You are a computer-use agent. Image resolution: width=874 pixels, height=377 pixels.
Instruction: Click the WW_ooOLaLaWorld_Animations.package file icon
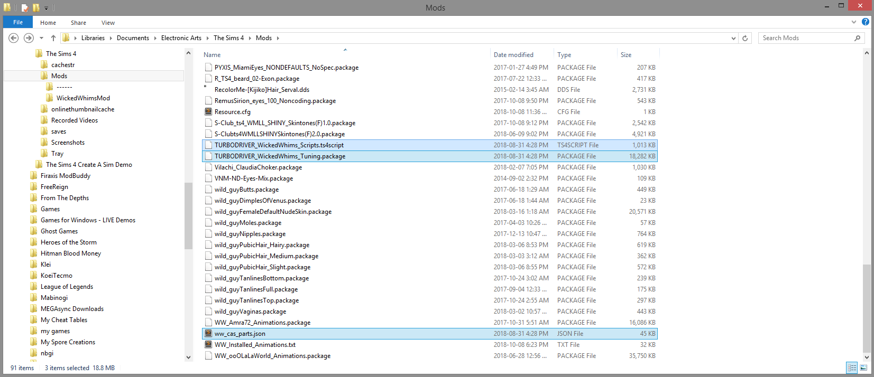(x=208, y=356)
